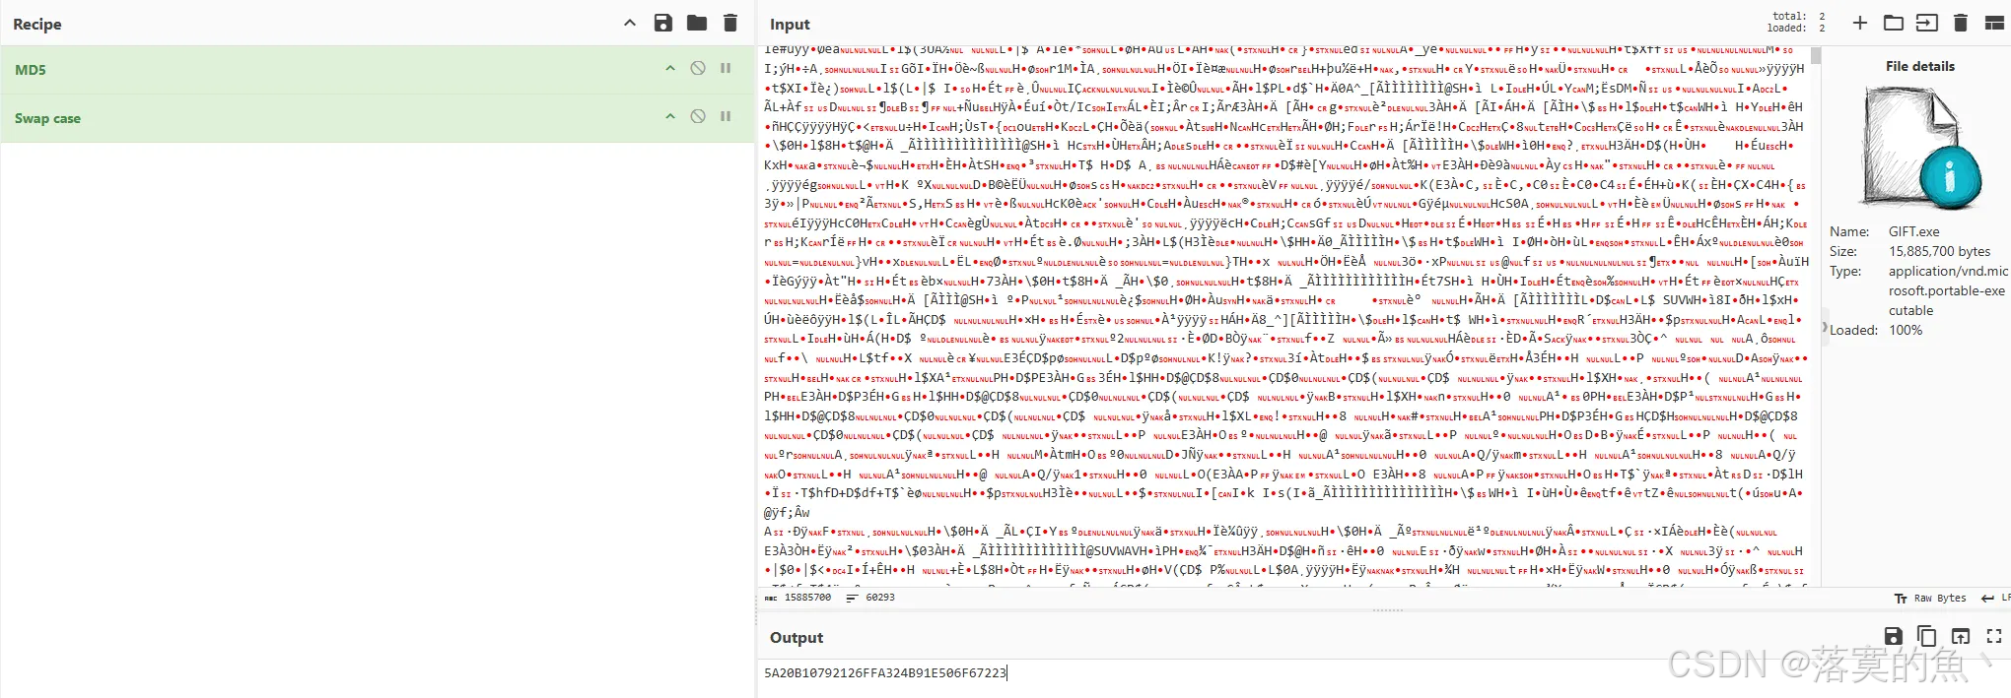Replace input with output
2011x698 pixels.
[x=1961, y=636]
